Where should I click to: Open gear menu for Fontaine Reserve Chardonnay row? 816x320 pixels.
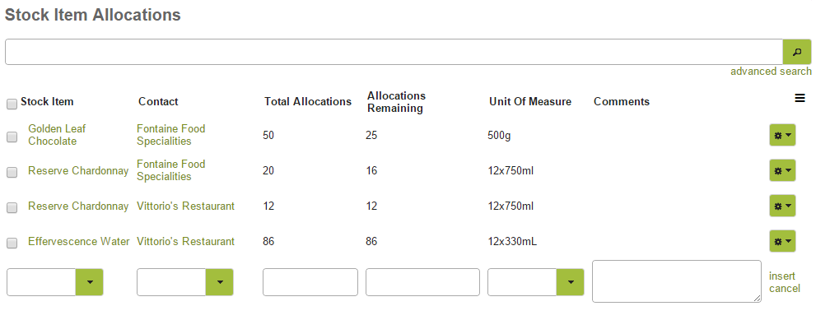click(x=782, y=170)
